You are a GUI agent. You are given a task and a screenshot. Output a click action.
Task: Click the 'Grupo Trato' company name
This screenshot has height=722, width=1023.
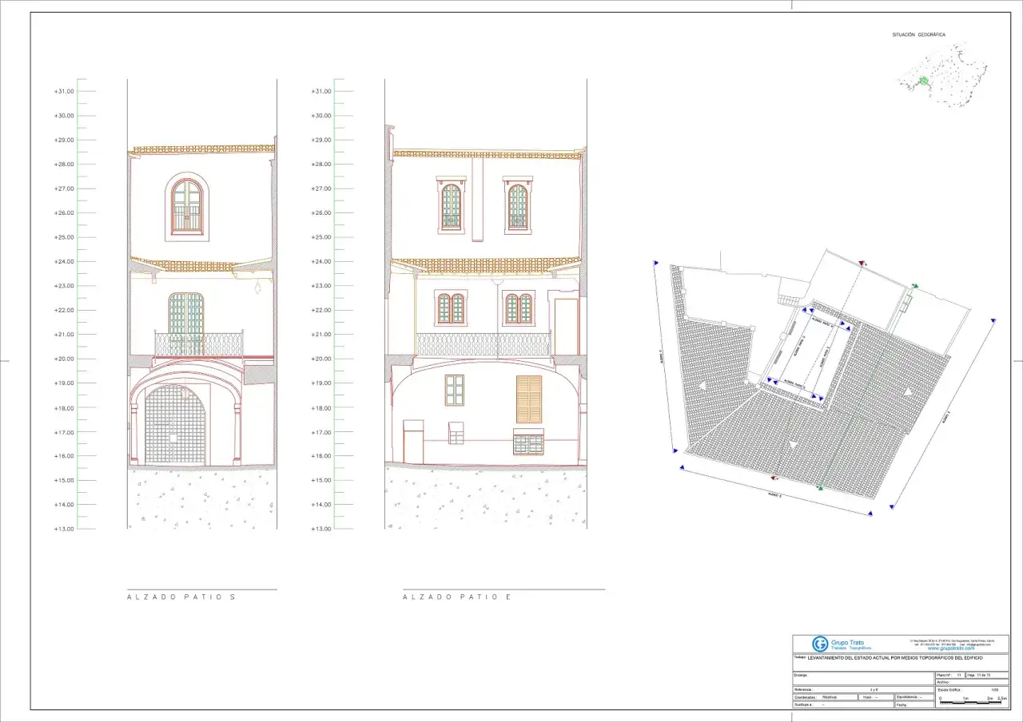pyautogui.click(x=847, y=643)
